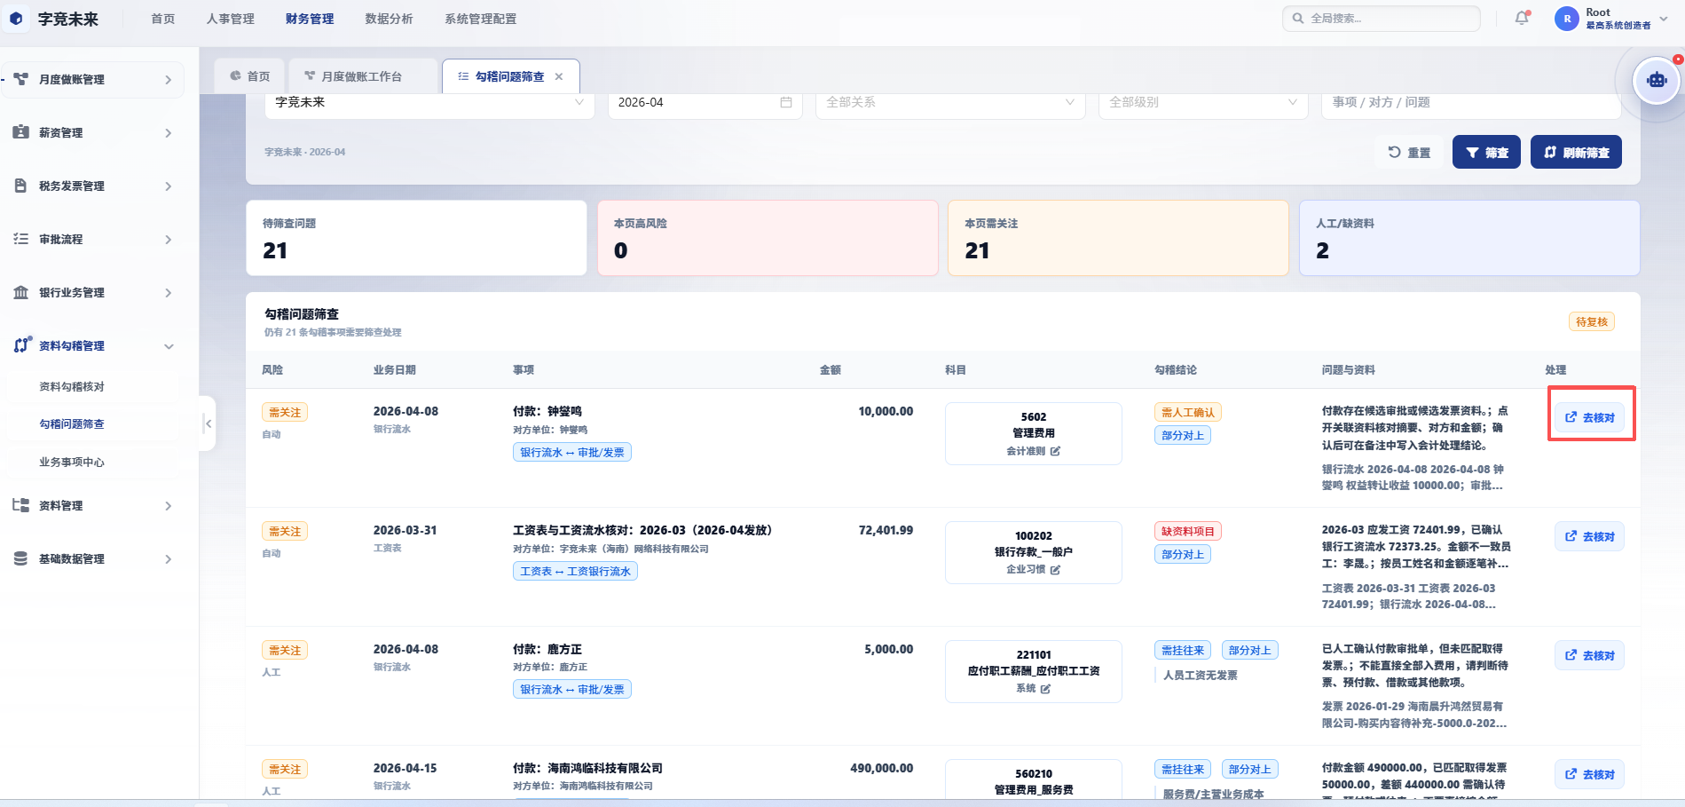Expand 基础数据管理 menu
The image size is (1685, 807).
point(169,559)
